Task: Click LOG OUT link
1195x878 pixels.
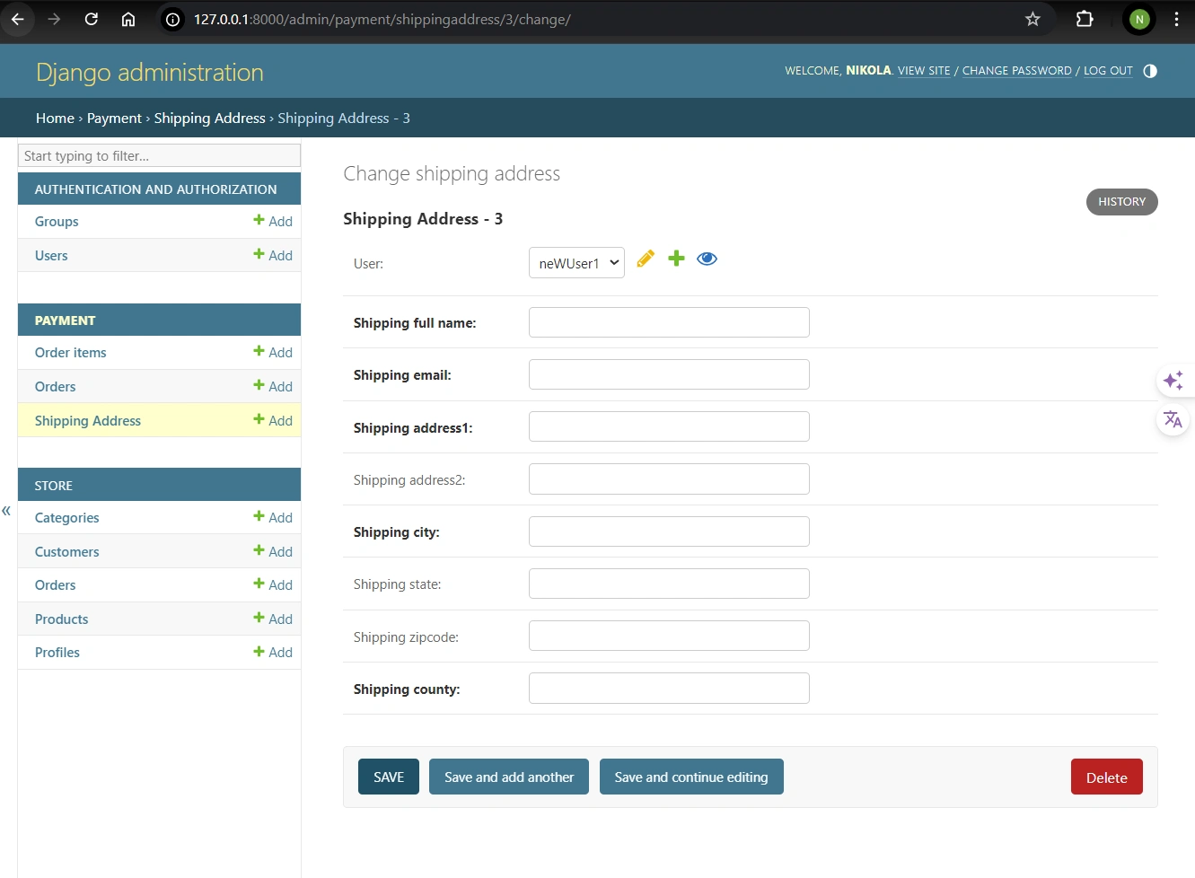Action: (1108, 71)
